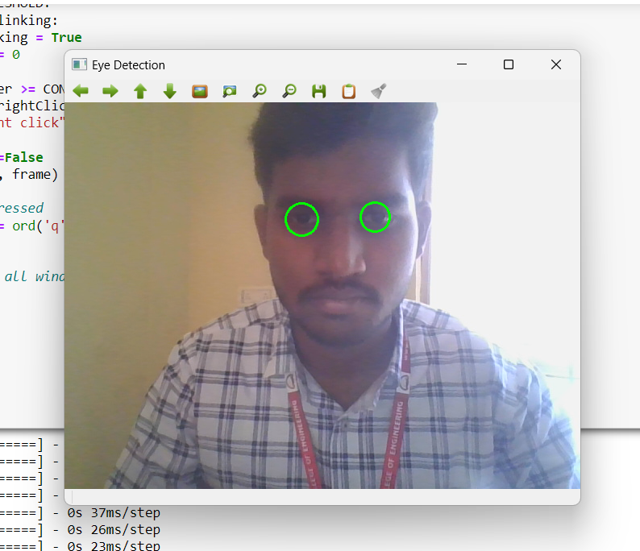The height and width of the screenshot is (551, 640).
Task: Click the pan left arrow icon
Action: click(x=81, y=91)
